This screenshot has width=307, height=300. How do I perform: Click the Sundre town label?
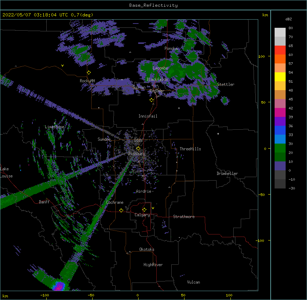(x=104, y=139)
